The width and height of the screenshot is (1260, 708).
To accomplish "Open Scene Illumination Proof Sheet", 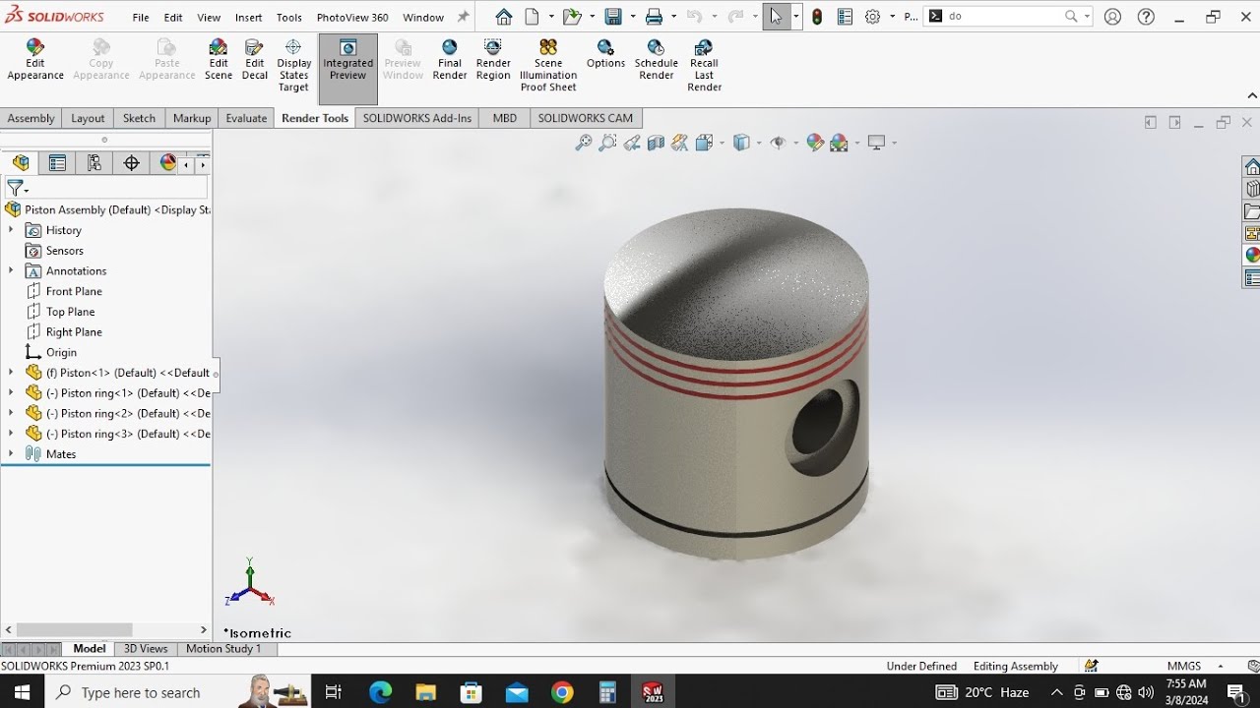I will coord(548,66).
